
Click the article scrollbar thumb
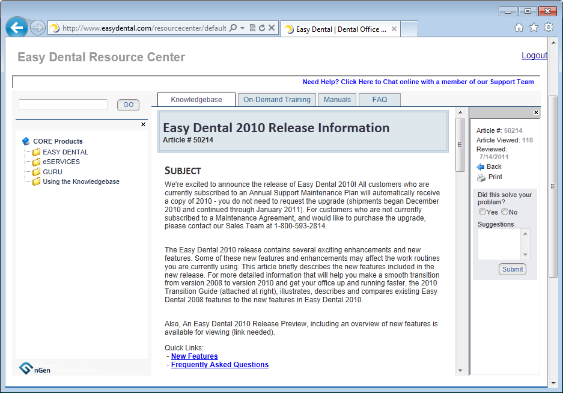(x=460, y=145)
